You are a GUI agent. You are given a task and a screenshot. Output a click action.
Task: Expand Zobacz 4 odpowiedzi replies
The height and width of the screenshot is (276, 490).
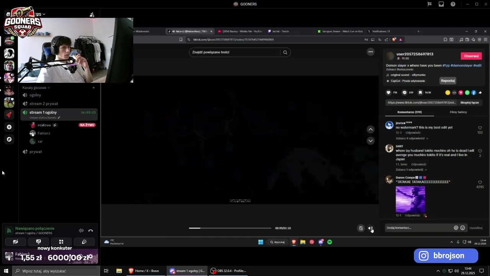[412, 138]
